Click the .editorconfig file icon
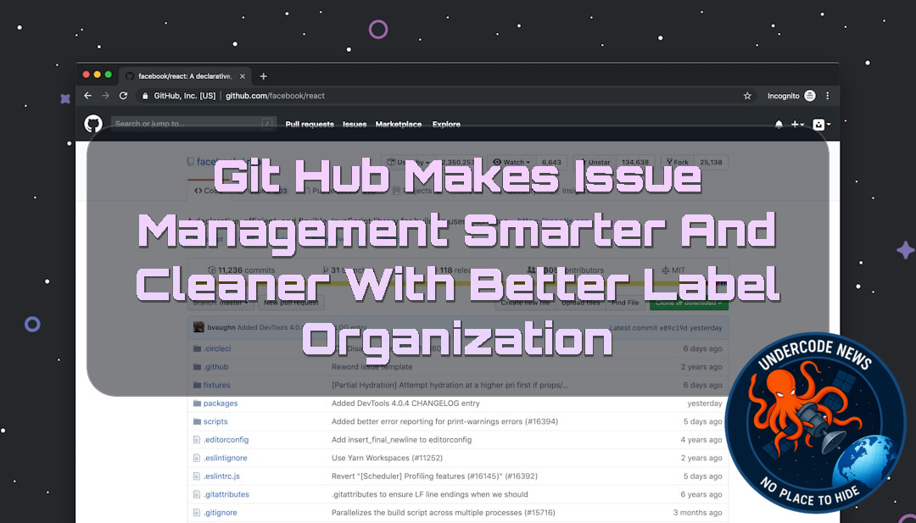This screenshot has height=523, width=916. [x=197, y=440]
